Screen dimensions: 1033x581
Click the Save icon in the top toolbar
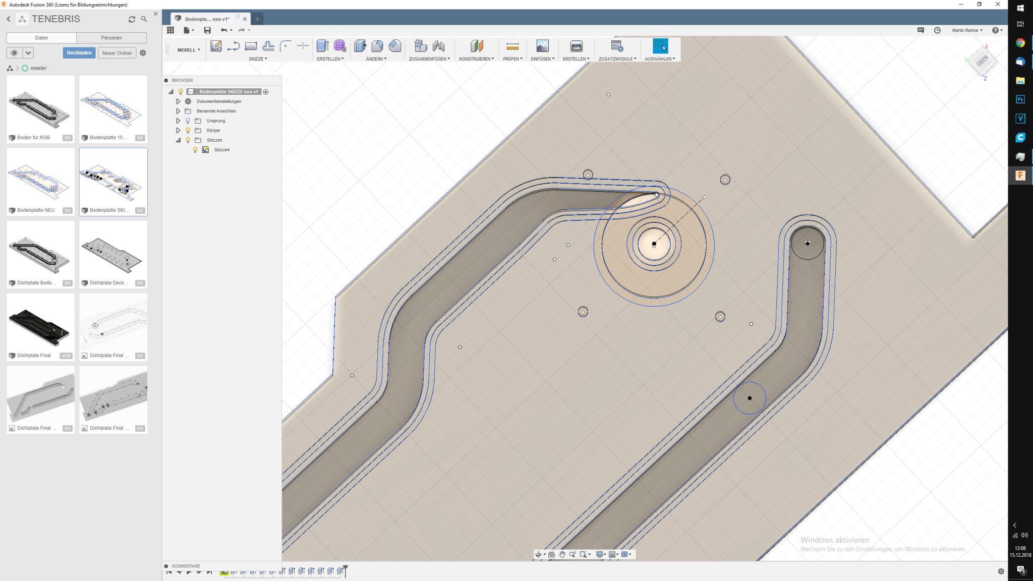point(207,30)
